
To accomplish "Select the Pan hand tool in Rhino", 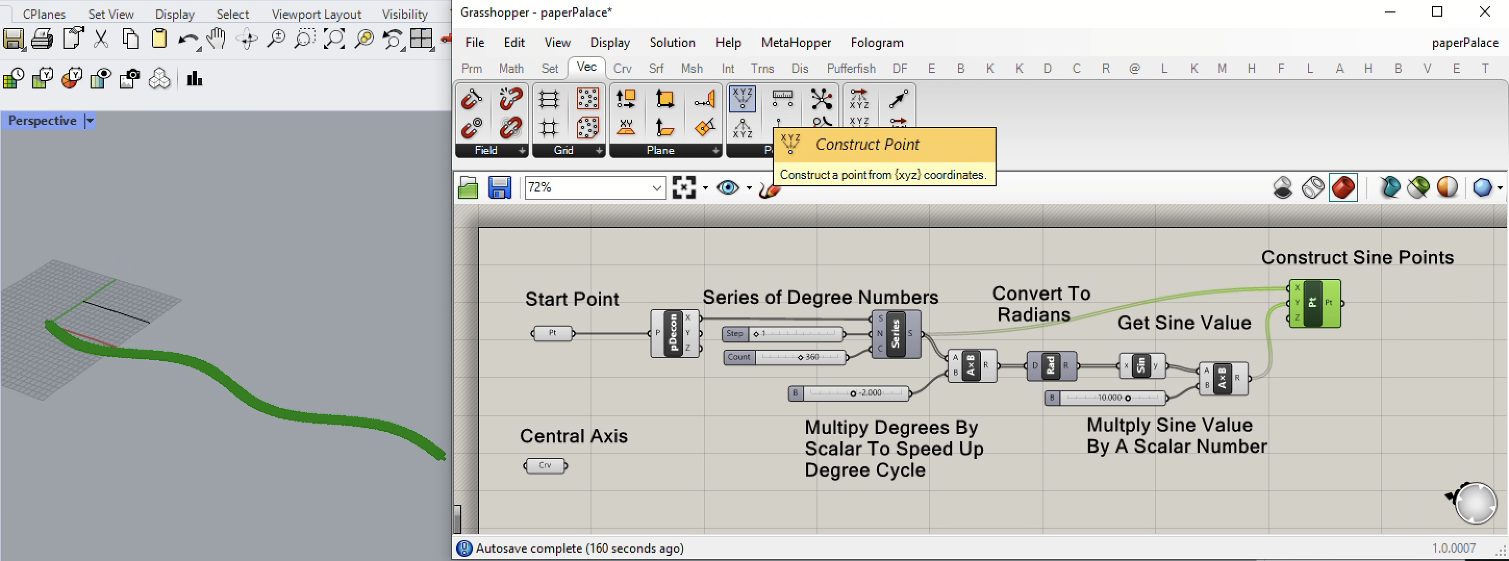I will (x=217, y=39).
